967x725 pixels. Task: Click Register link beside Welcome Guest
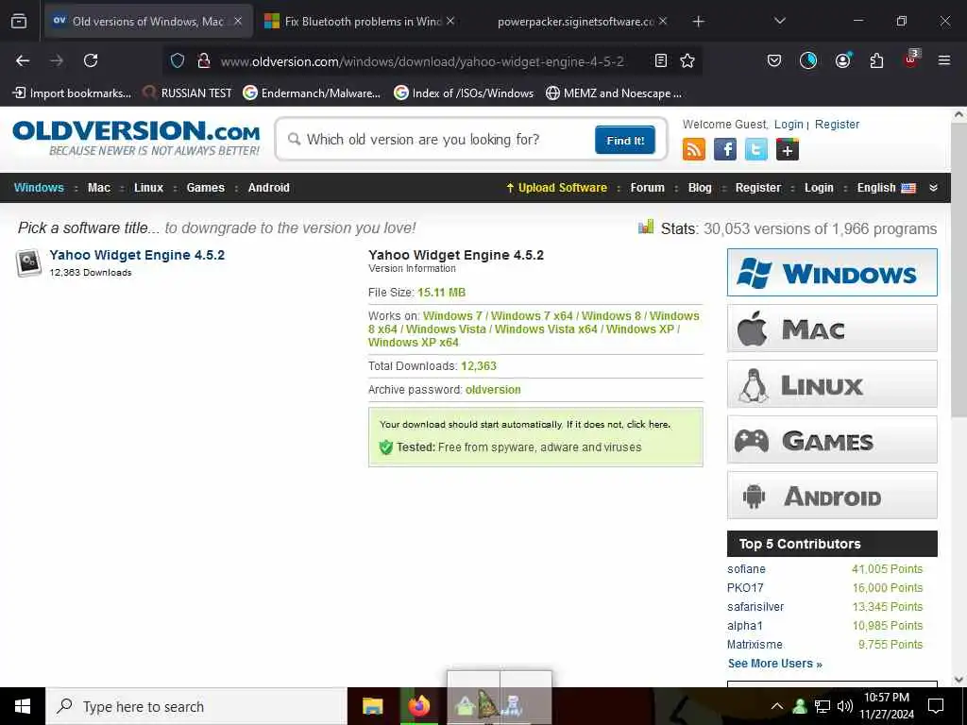click(837, 125)
